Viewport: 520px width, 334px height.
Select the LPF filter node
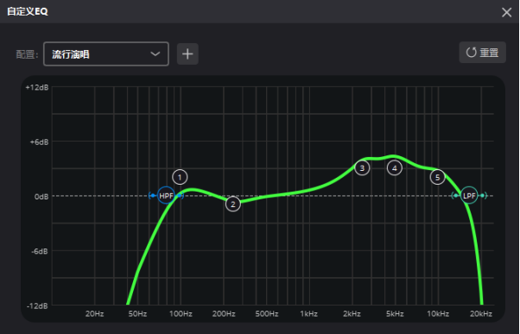click(469, 196)
